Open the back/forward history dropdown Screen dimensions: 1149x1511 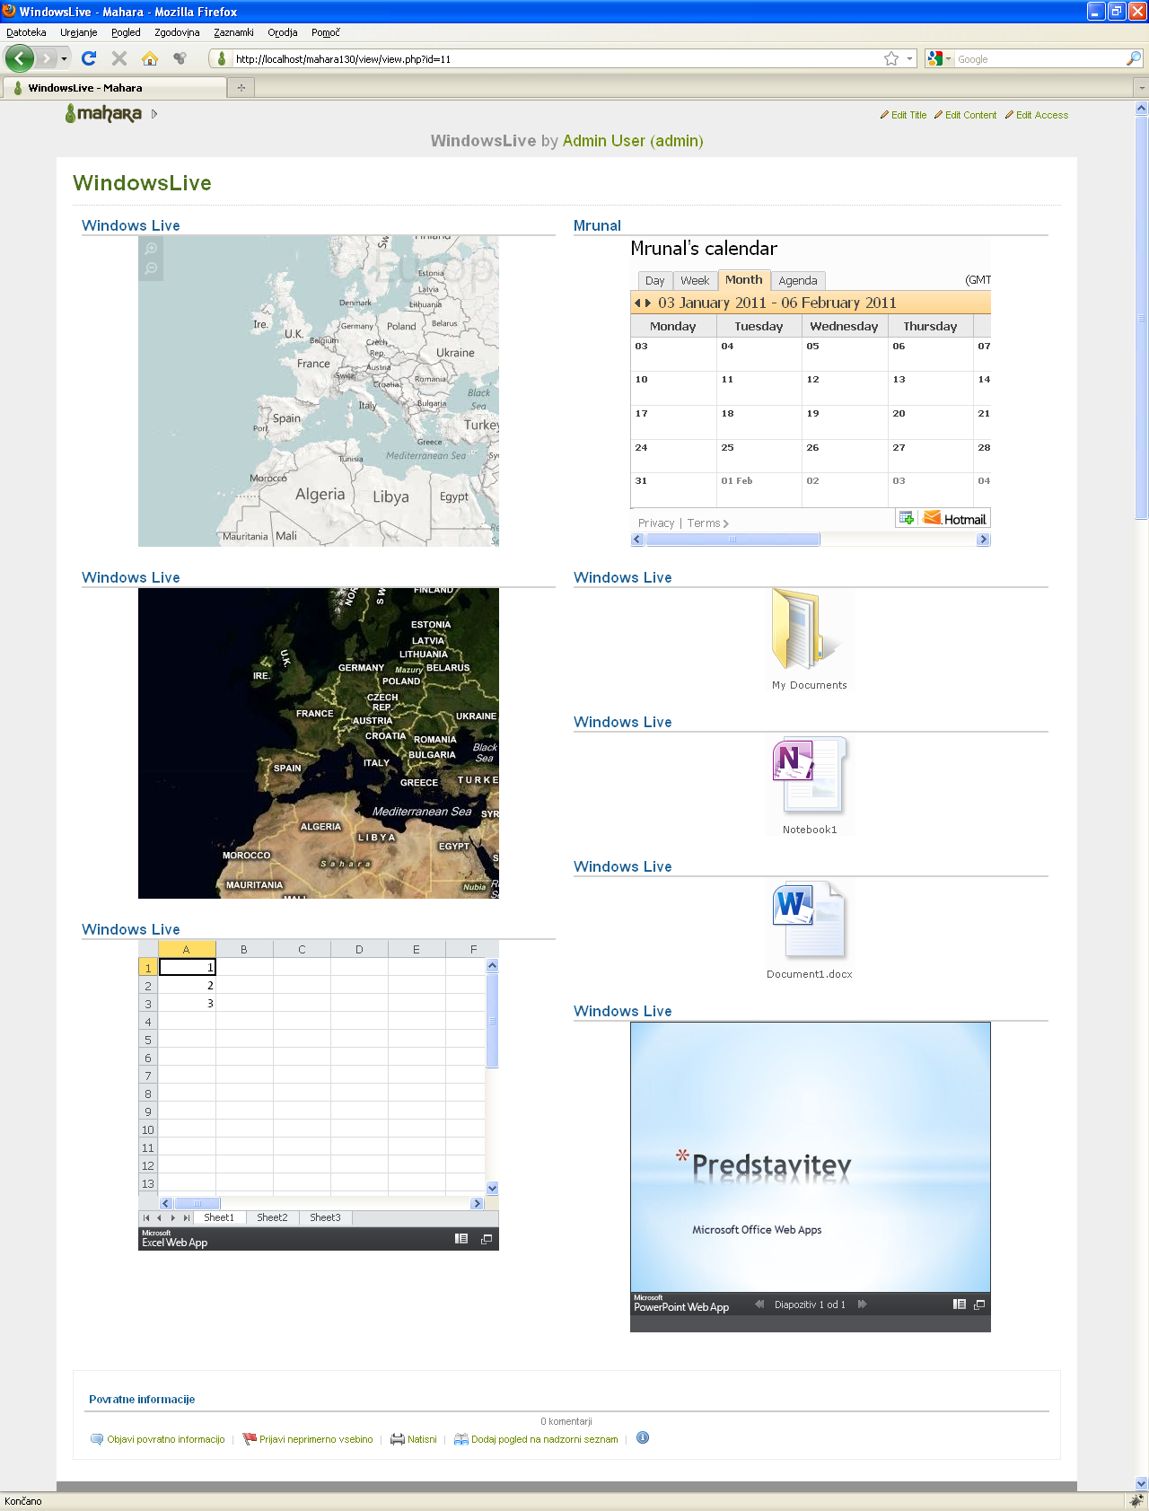click(x=64, y=58)
